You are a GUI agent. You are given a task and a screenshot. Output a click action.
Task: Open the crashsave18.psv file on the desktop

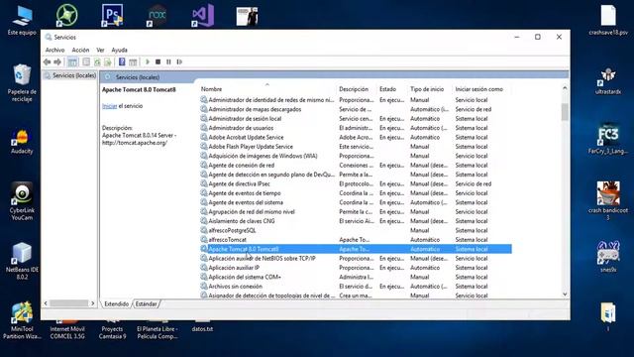click(x=608, y=20)
